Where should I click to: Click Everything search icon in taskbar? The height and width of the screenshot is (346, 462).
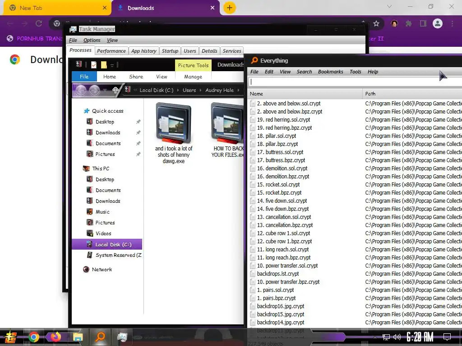[100, 337]
